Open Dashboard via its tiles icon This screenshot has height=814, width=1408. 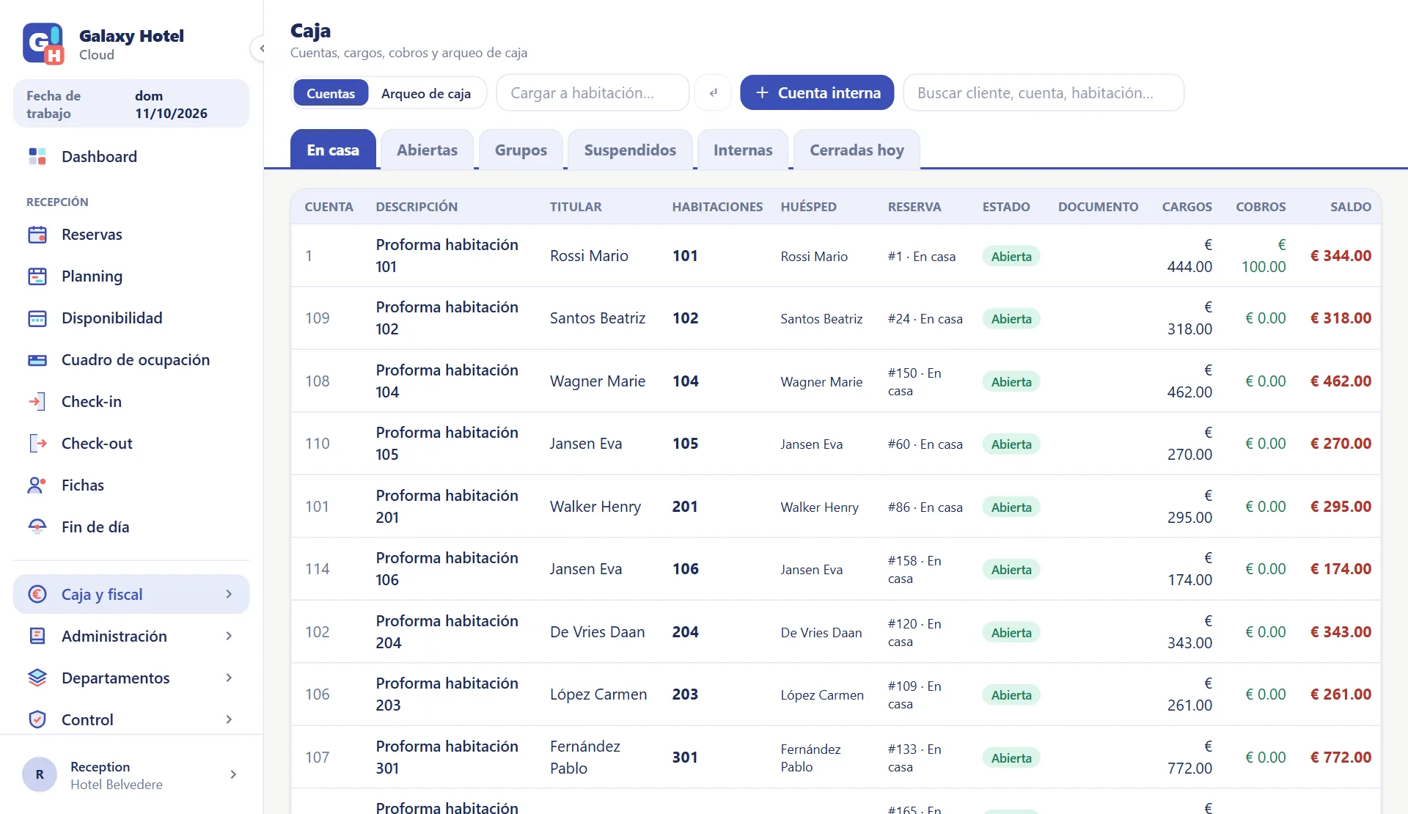[37, 156]
